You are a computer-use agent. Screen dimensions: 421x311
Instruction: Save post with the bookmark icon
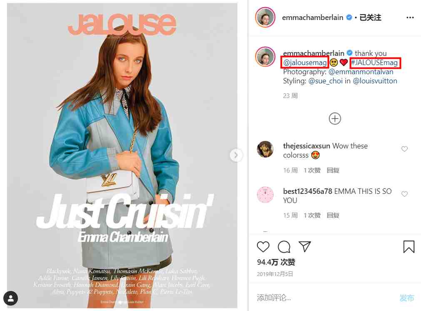[x=409, y=246]
